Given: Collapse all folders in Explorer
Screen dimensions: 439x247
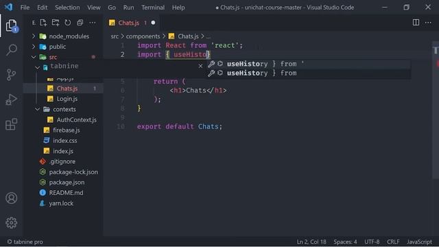Looking at the screenshot, I should click(x=80, y=23).
